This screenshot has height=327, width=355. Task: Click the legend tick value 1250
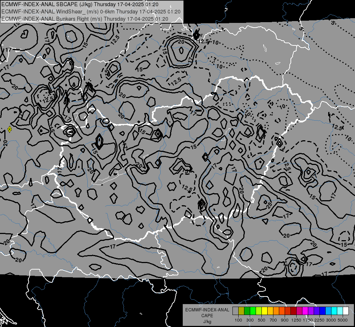pyautogui.click(x=296, y=320)
